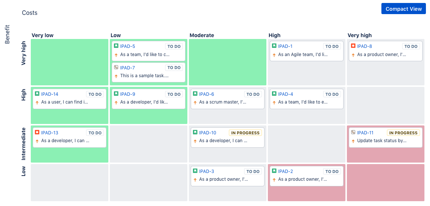Click the IN PROGRESS status on IPAD-11

click(404, 133)
